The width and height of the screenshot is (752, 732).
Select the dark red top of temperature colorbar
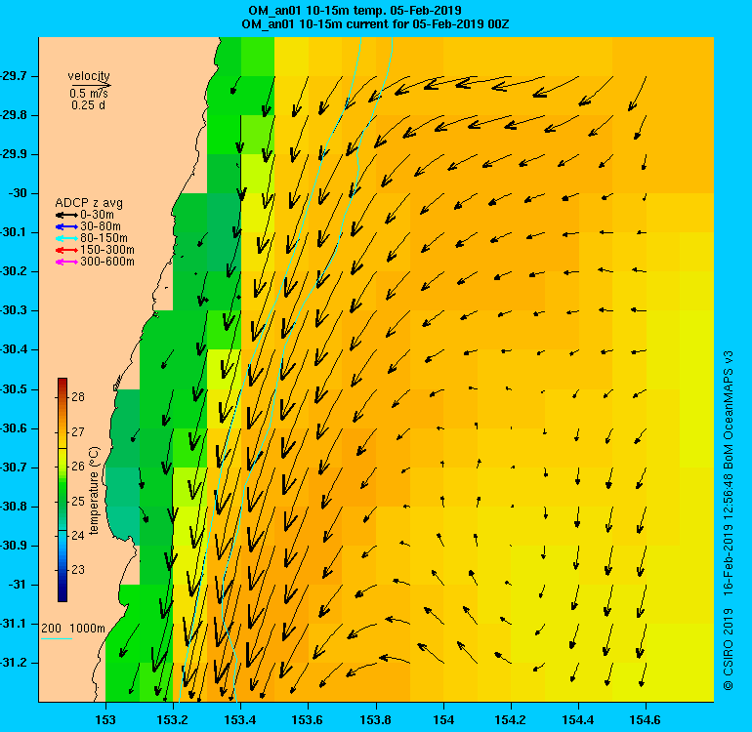tap(63, 384)
